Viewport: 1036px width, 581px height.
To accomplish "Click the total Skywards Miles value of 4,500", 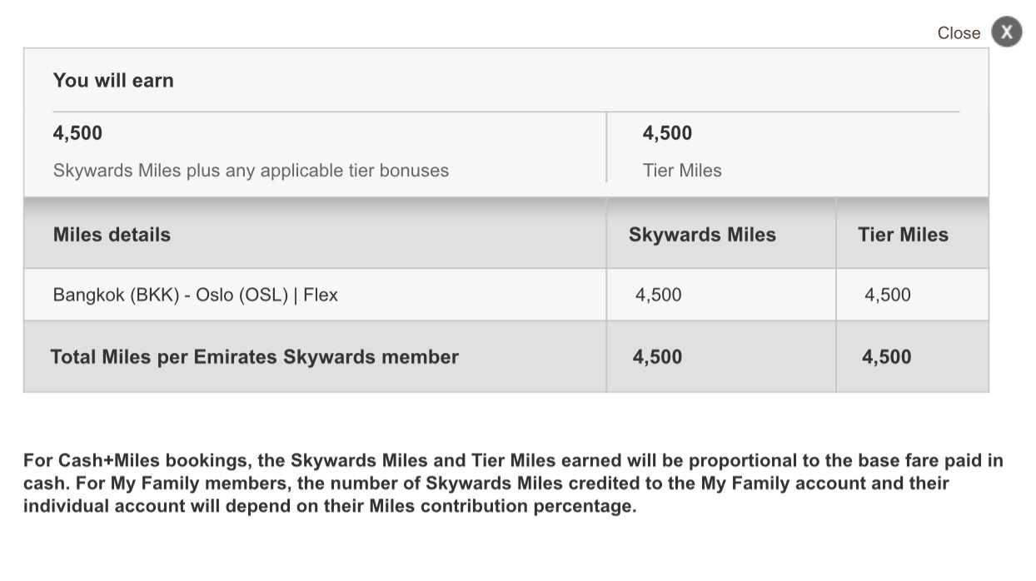I will (657, 357).
